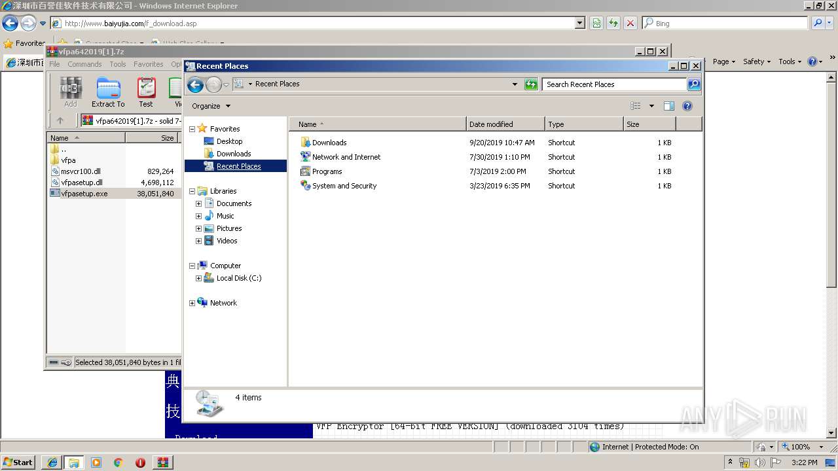Select Downloads in navigation pane

234,154
